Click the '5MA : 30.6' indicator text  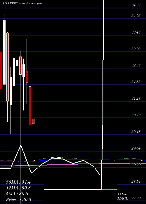pos(17,194)
